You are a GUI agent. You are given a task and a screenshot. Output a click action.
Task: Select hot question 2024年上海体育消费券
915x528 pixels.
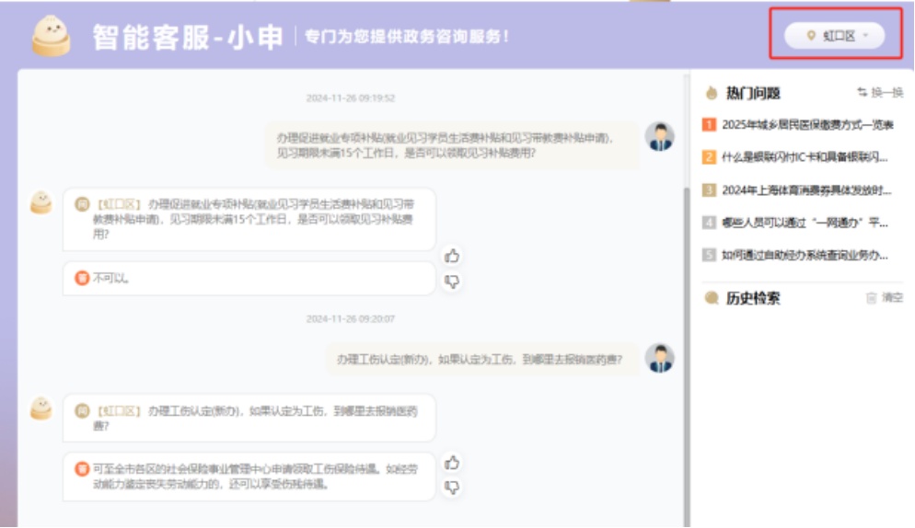(x=806, y=190)
